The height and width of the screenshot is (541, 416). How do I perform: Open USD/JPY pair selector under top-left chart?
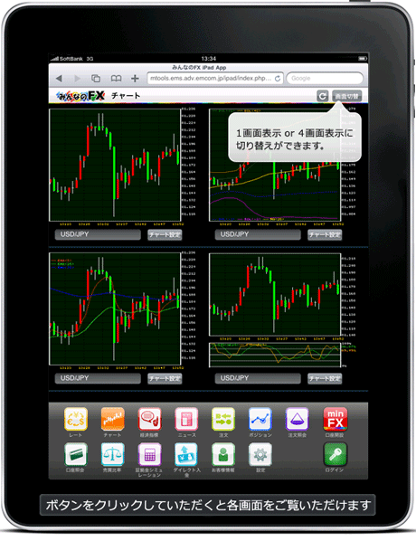point(98,234)
